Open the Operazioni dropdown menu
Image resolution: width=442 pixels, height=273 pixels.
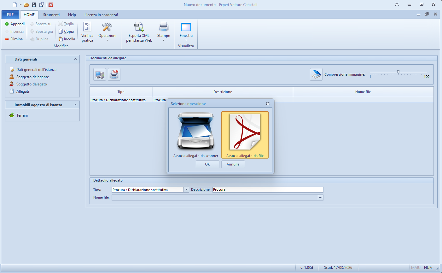click(x=107, y=32)
